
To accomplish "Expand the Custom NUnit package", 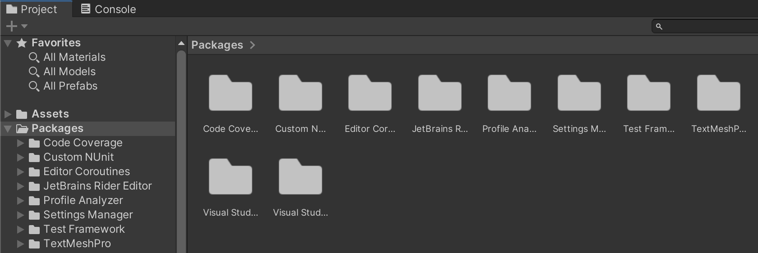I will (20, 158).
